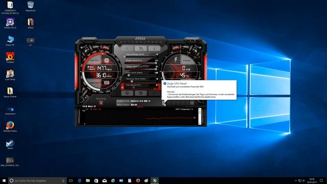Open Mail app from taskbar
The width and height of the screenshot is (327, 184).
104,180
